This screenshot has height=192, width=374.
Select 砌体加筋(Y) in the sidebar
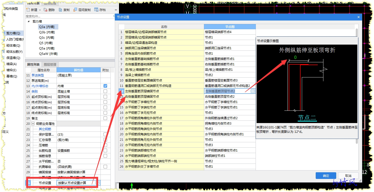tap(14, 52)
